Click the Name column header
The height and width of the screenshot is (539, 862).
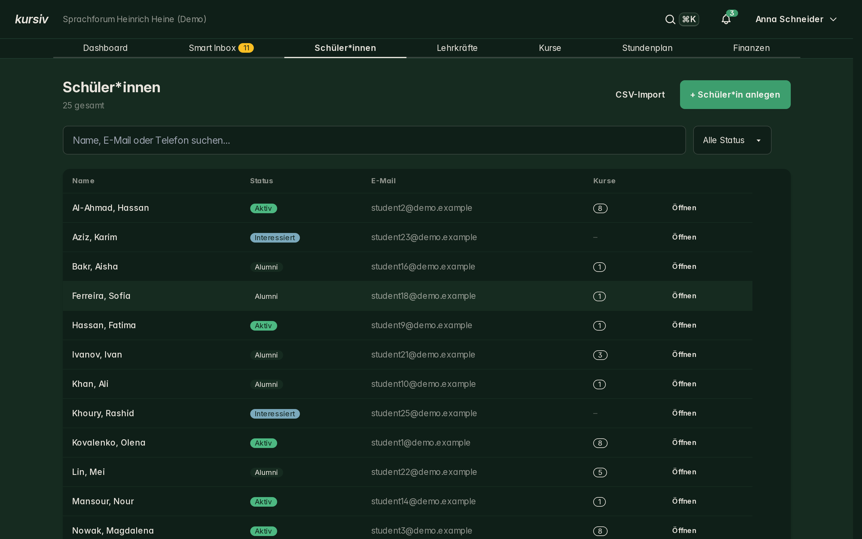(83, 181)
